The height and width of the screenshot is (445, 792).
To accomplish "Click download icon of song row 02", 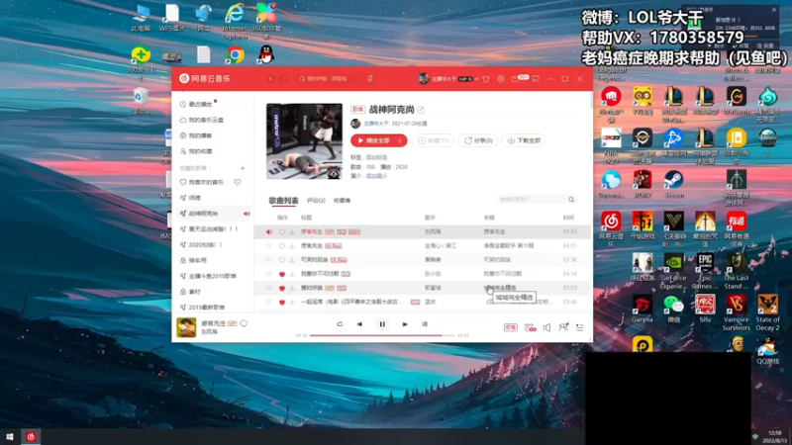I will click(x=292, y=245).
